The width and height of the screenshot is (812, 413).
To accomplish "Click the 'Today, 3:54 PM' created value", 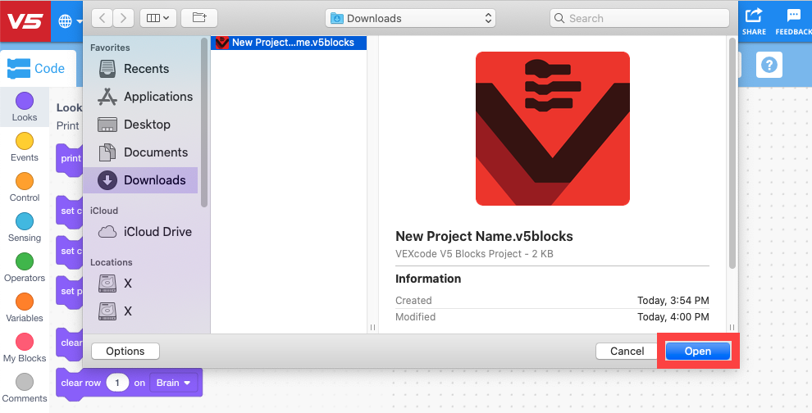I will click(x=673, y=300).
